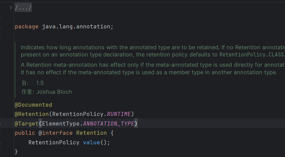285x157 pixels.
Task: Click the package keyword
Action: (26, 26)
